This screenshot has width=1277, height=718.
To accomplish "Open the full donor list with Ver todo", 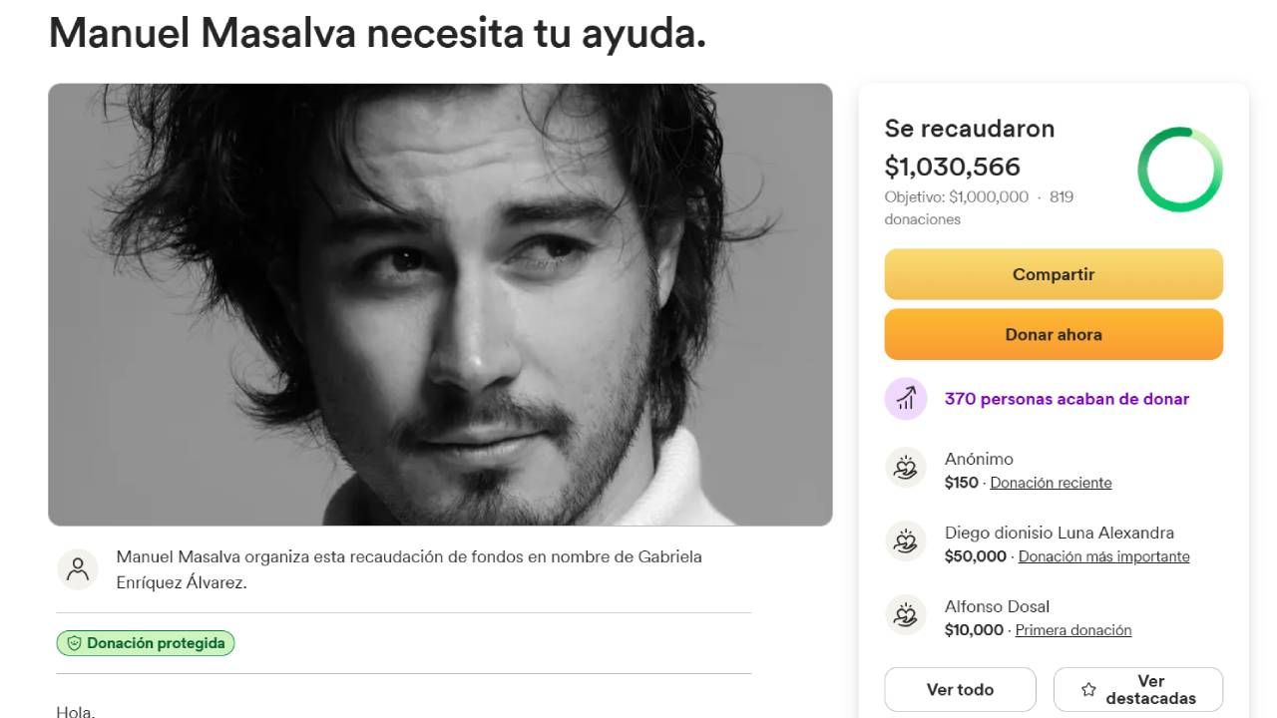I will (960, 689).
